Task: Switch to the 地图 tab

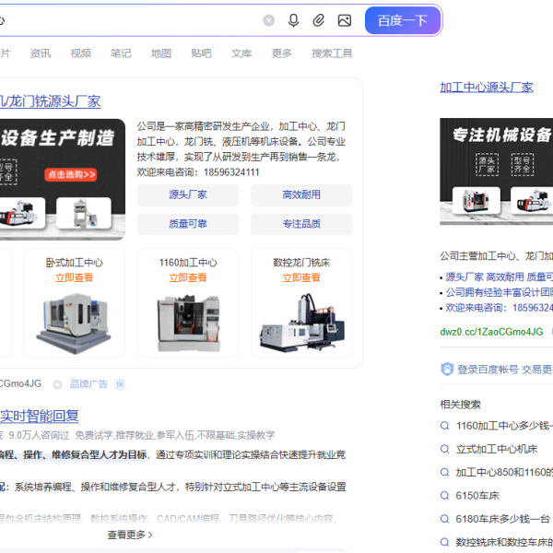Action: coord(161,53)
